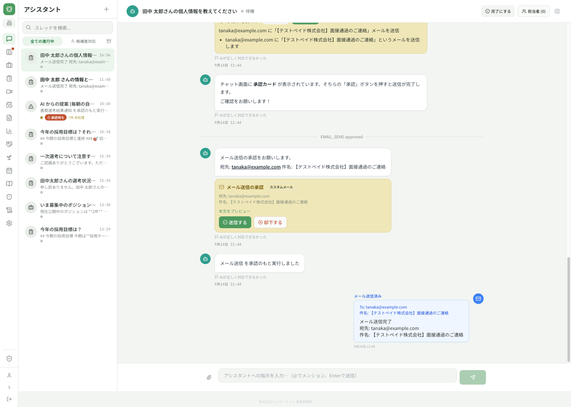
Task: Open thread 今年の採用目標は？ at 13:29
Action: coord(68,234)
